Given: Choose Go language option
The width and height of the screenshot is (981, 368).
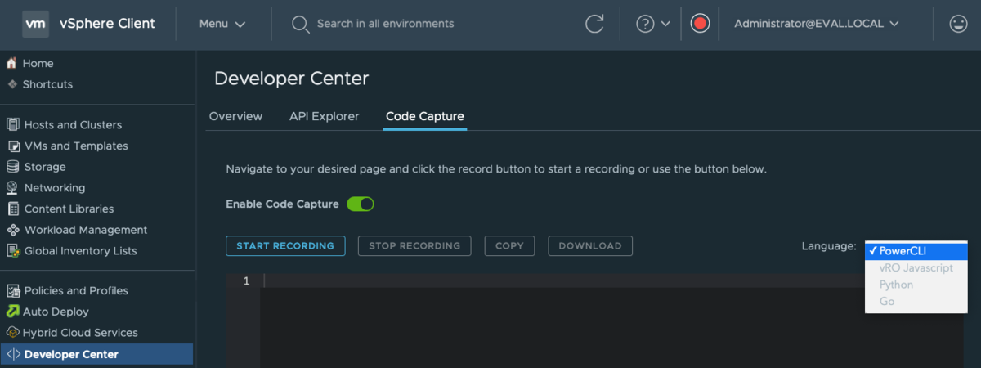Looking at the screenshot, I should pos(916,302).
